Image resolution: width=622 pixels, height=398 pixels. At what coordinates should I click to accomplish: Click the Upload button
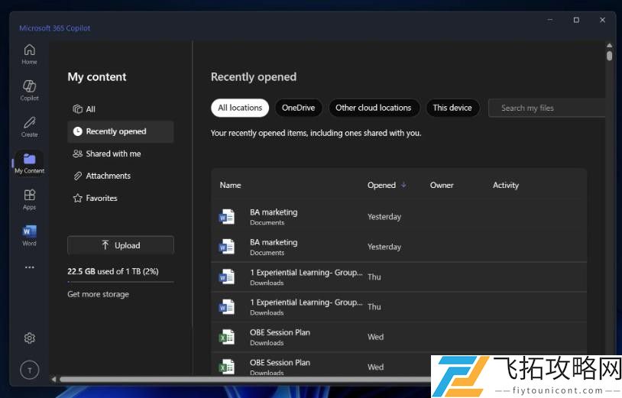(x=121, y=245)
